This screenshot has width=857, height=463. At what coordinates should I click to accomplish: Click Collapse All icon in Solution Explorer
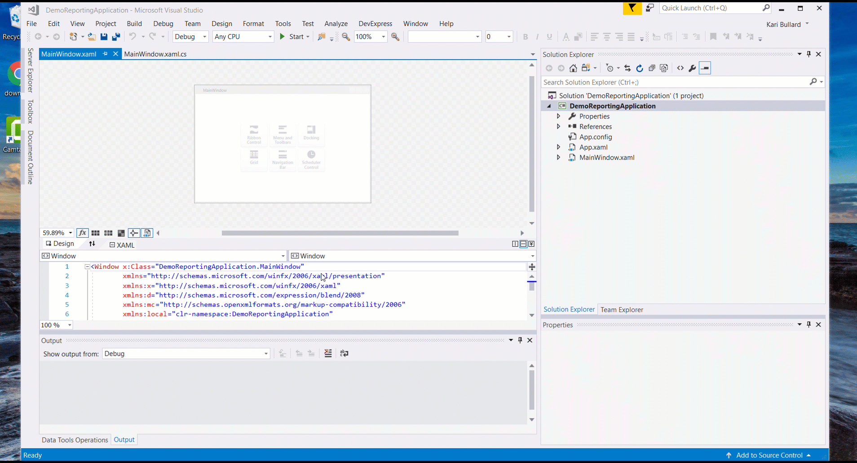652,68
